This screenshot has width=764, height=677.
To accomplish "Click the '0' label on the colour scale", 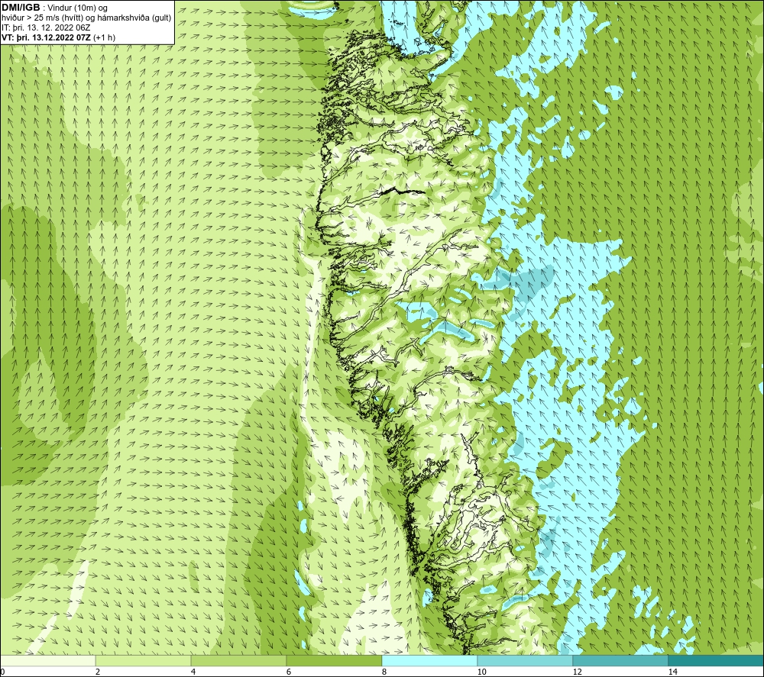I will pyautogui.click(x=2, y=672).
